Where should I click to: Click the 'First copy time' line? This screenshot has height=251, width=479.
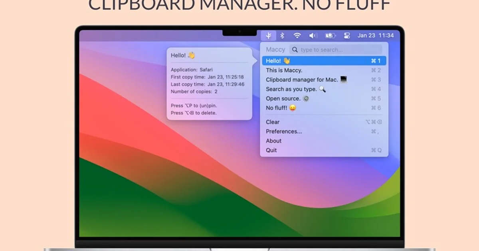207,77
